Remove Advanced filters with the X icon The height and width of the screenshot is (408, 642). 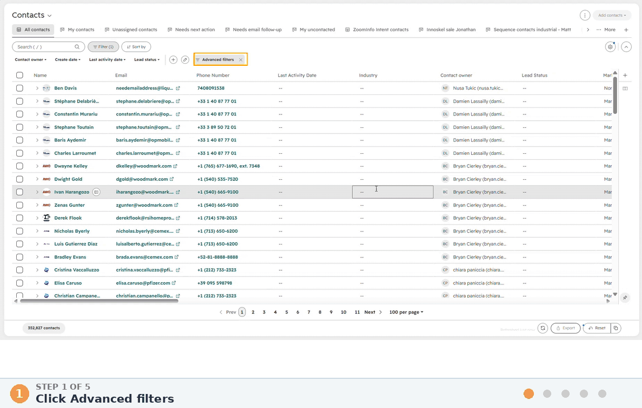coord(241,60)
